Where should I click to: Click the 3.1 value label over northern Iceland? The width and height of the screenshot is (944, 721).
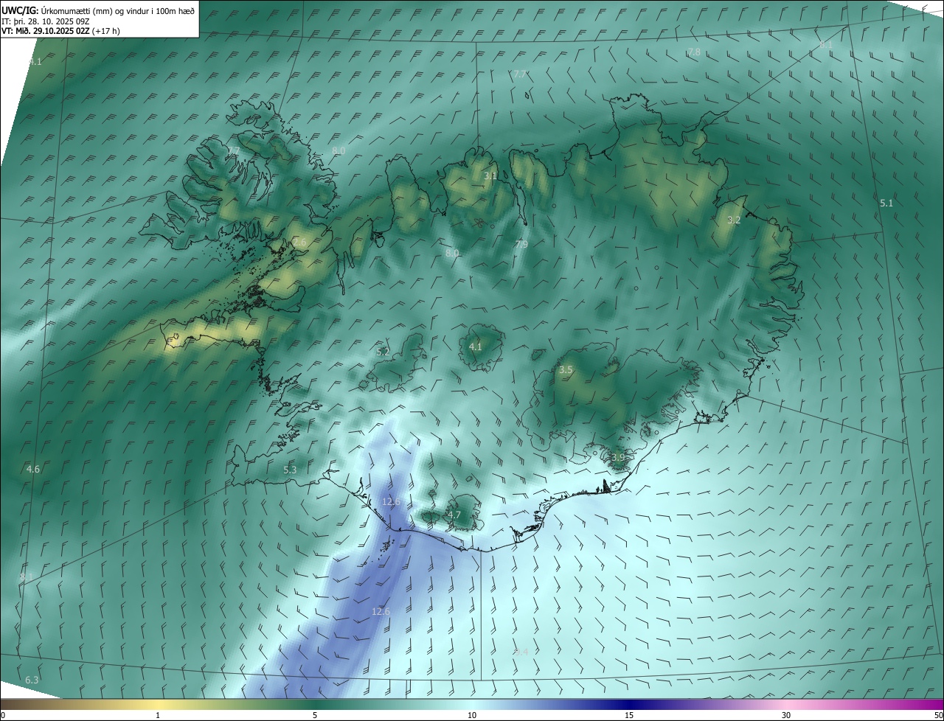490,175
